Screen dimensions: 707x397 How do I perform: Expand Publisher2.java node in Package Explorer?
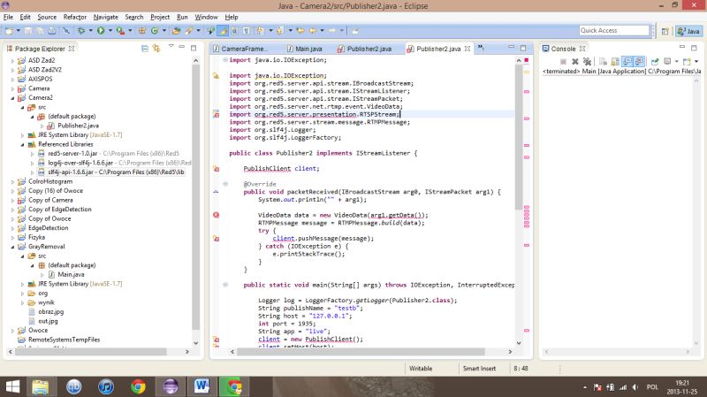[42, 126]
